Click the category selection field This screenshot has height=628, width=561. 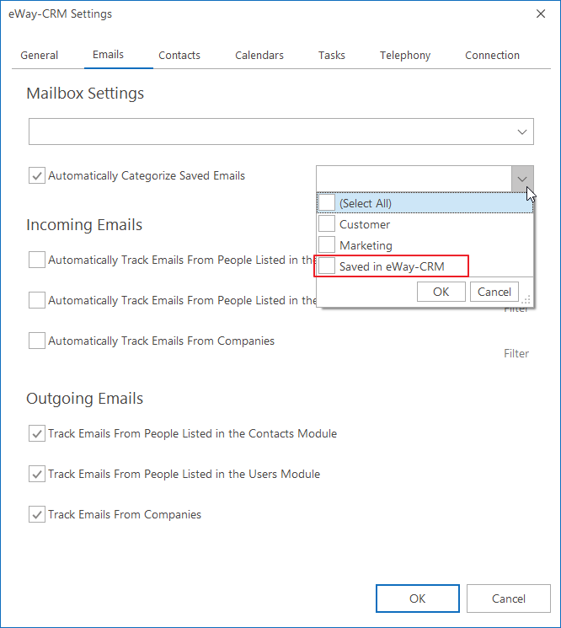[414, 179]
